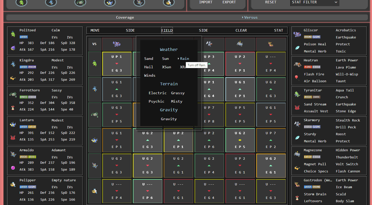Click Pelipper's Empty nature label
The width and height of the screenshot is (372, 205).
63,180
